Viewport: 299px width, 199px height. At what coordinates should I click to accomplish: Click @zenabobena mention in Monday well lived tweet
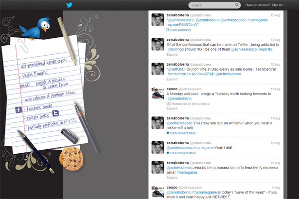point(179,99)
